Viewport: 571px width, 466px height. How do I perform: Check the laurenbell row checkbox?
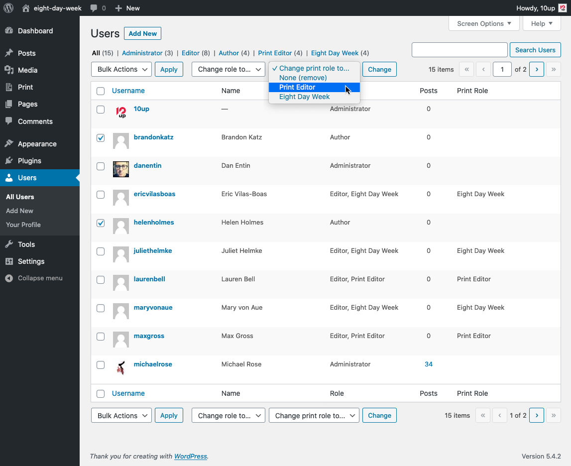(x=101, y=280)
